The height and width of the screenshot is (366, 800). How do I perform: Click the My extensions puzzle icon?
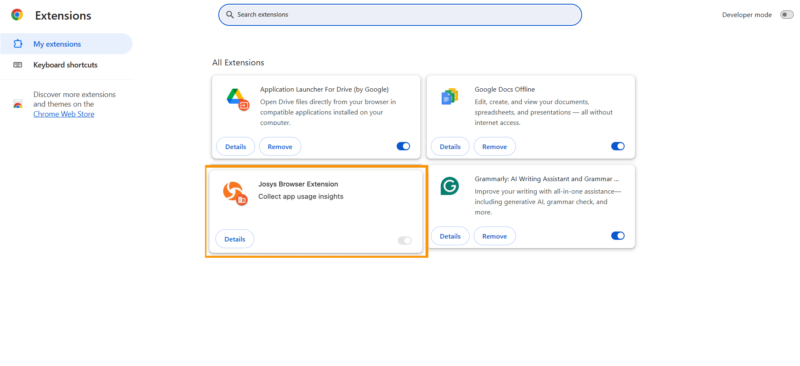18,44
